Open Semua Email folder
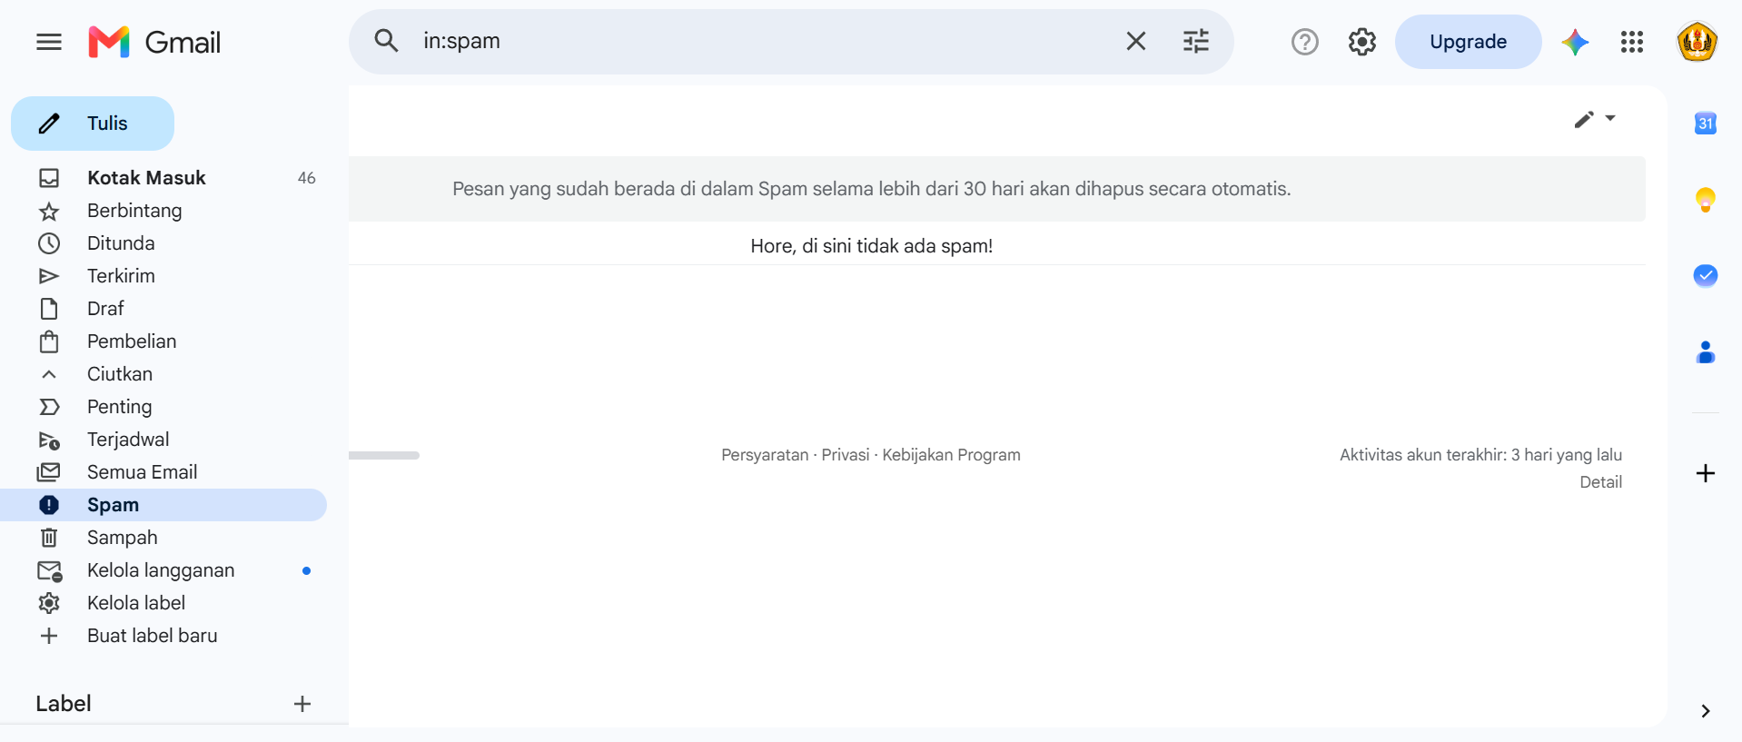 163,472
